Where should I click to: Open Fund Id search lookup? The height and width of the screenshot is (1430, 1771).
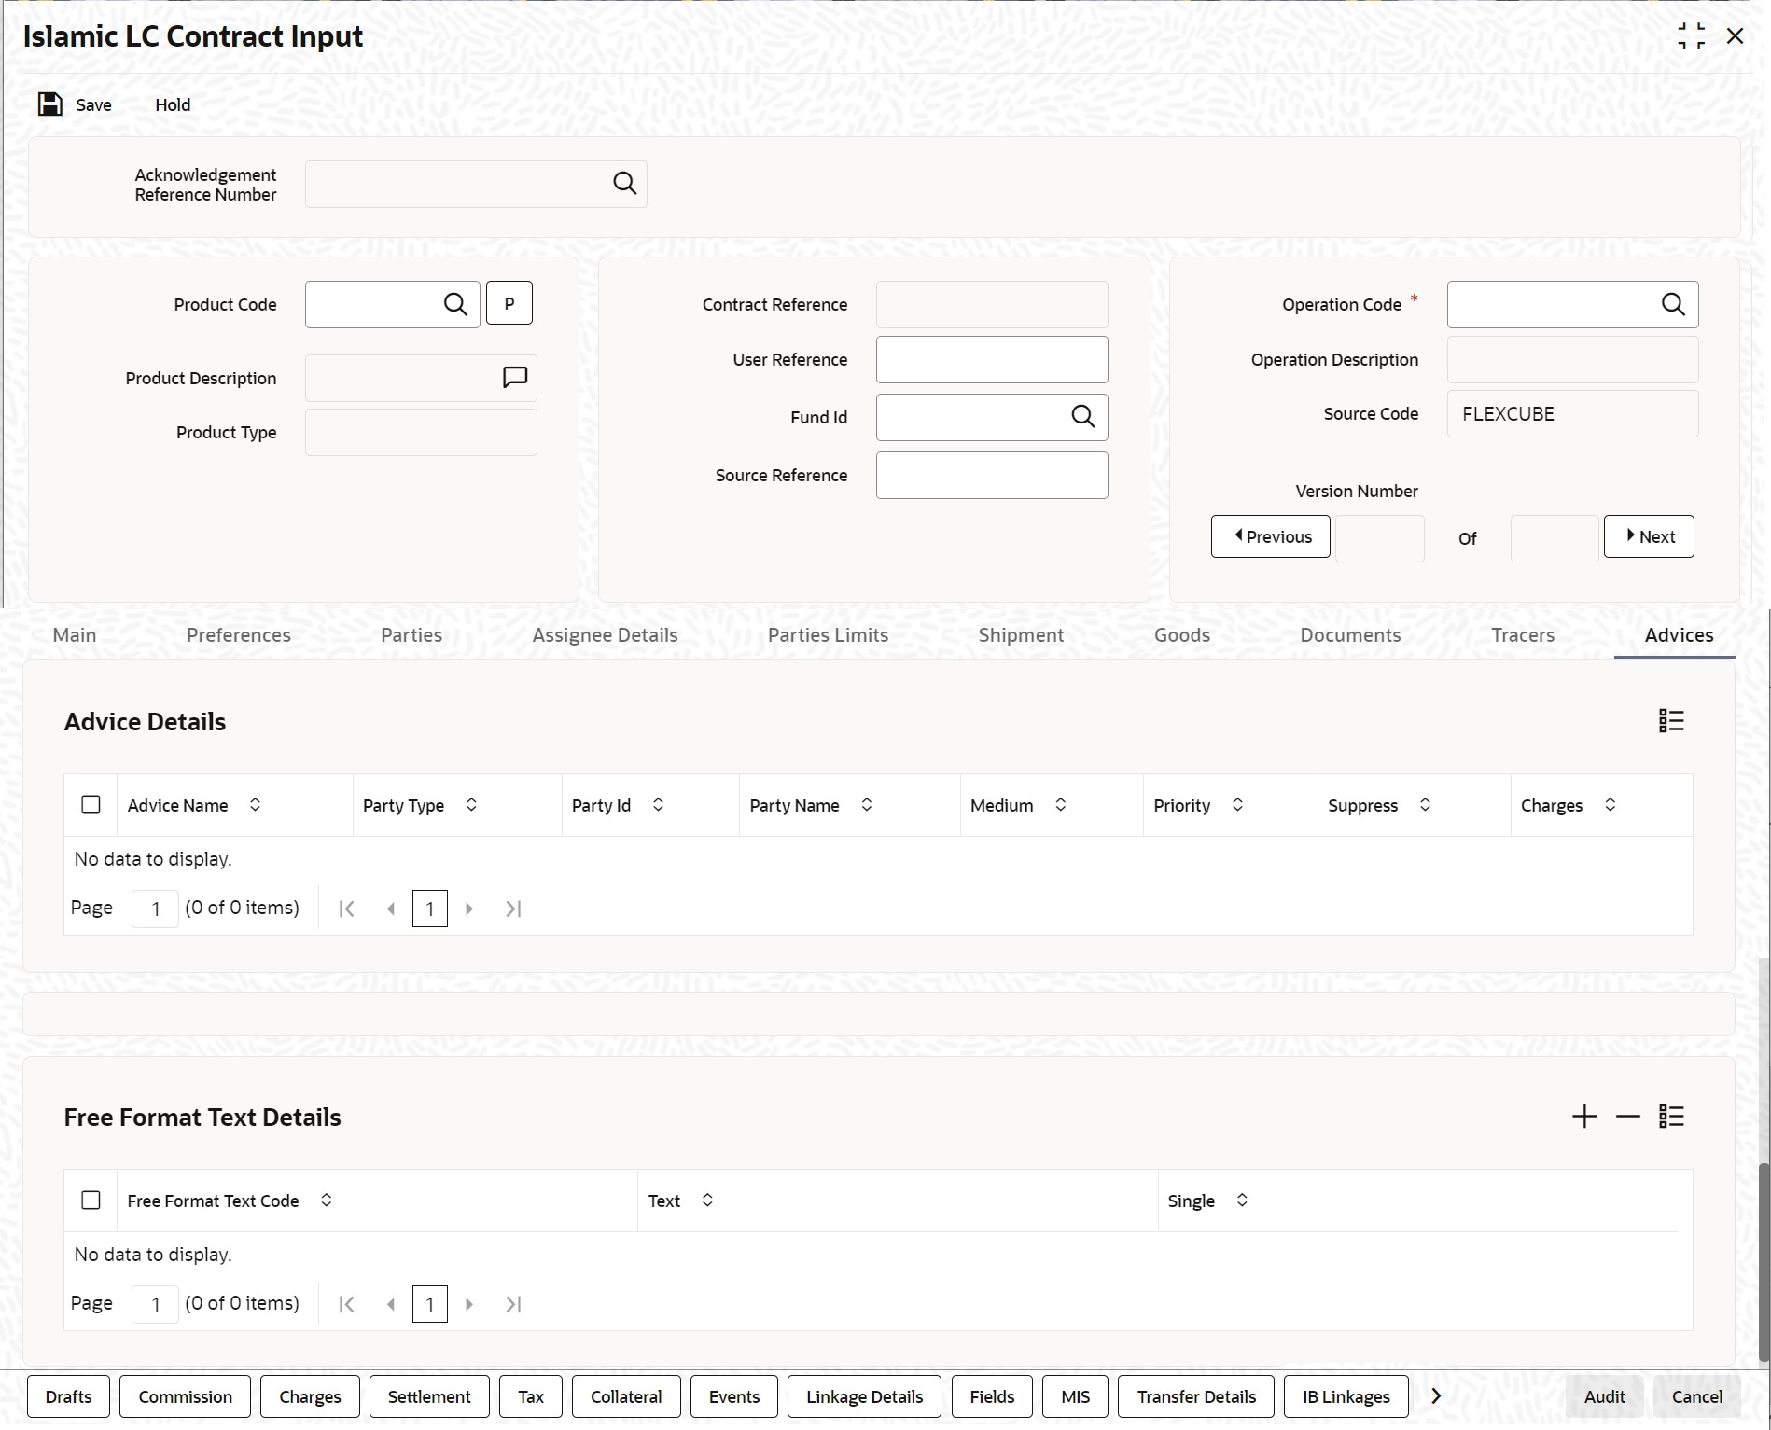[x=1082, y=417]
